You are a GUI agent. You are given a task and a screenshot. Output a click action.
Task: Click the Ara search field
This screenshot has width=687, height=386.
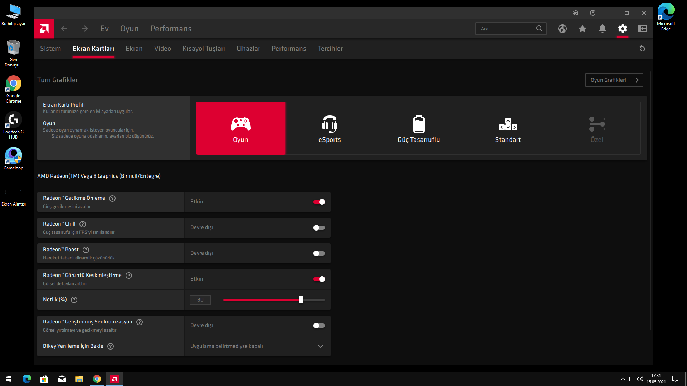(506, 29)
